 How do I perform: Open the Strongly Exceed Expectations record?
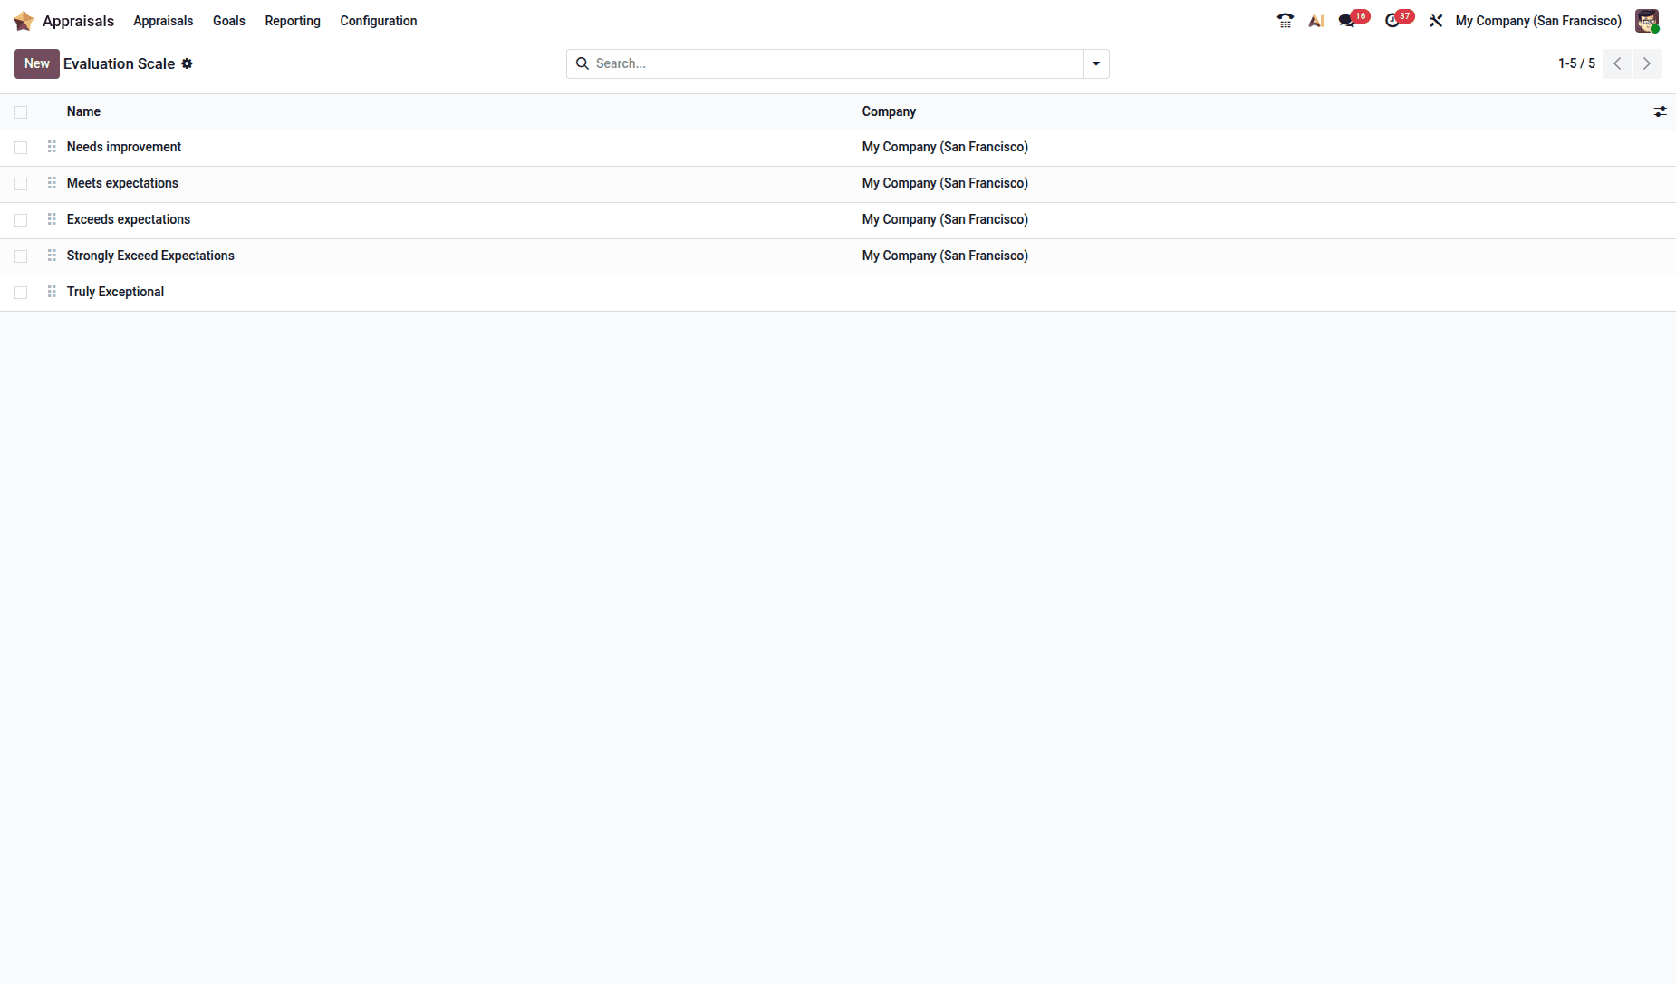(150, 256)
